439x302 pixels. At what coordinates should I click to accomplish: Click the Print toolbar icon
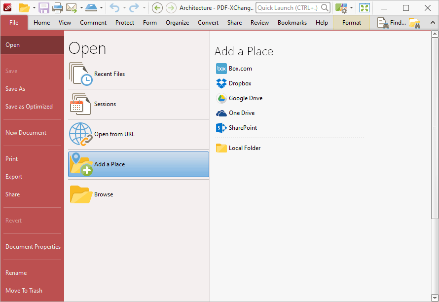(58, 8)
